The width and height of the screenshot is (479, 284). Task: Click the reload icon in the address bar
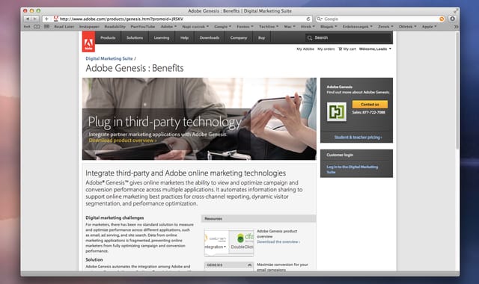coord(308,19)
